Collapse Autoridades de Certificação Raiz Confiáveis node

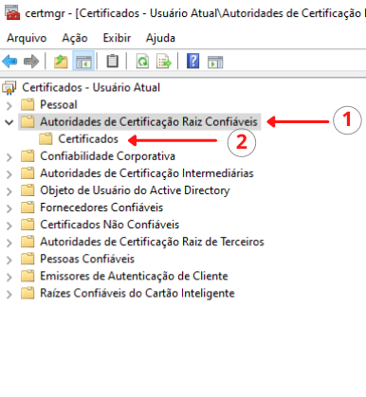click(x=9, y=122)
